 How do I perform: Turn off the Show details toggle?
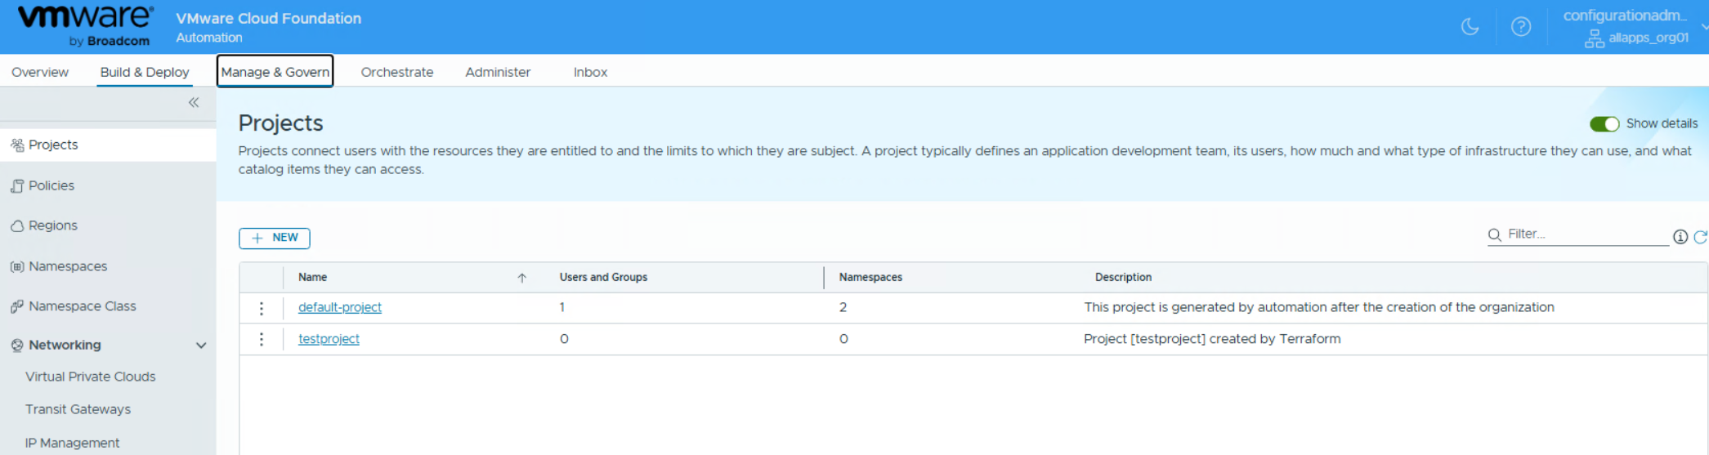pyautogui.click(x=1604, y=124)
